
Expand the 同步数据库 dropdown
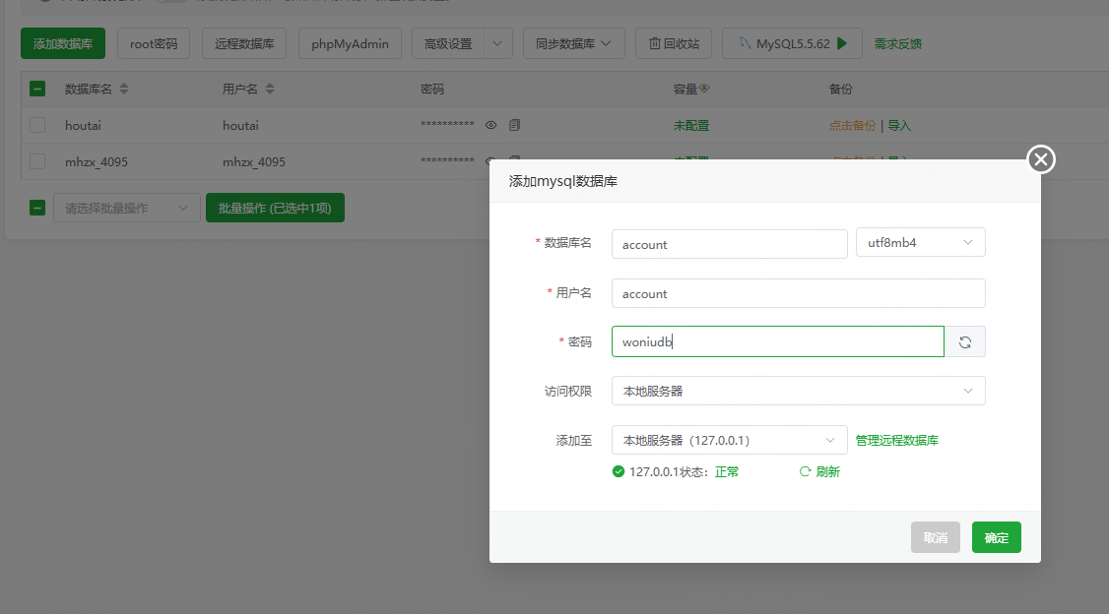573,43
